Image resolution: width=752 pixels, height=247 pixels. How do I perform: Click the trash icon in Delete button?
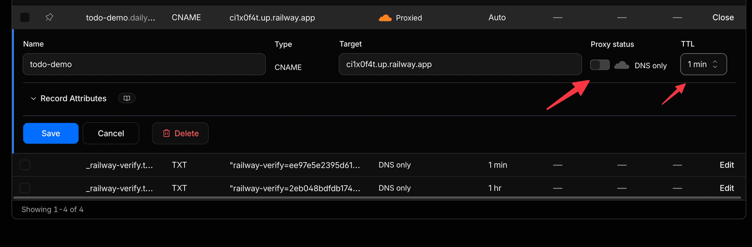pyautogui.click(x=166, y=134)
